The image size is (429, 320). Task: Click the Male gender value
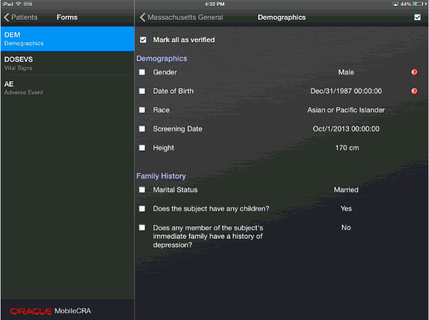pyautogui.click(x=346, y=72)
